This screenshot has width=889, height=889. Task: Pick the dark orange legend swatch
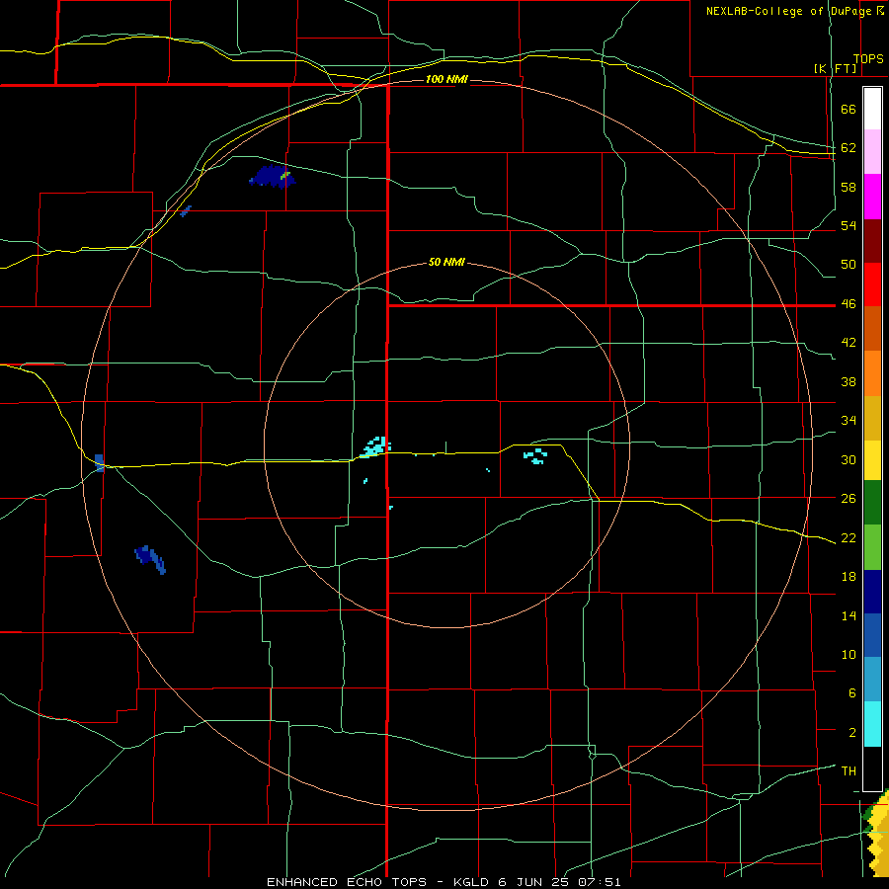point(872,328)
